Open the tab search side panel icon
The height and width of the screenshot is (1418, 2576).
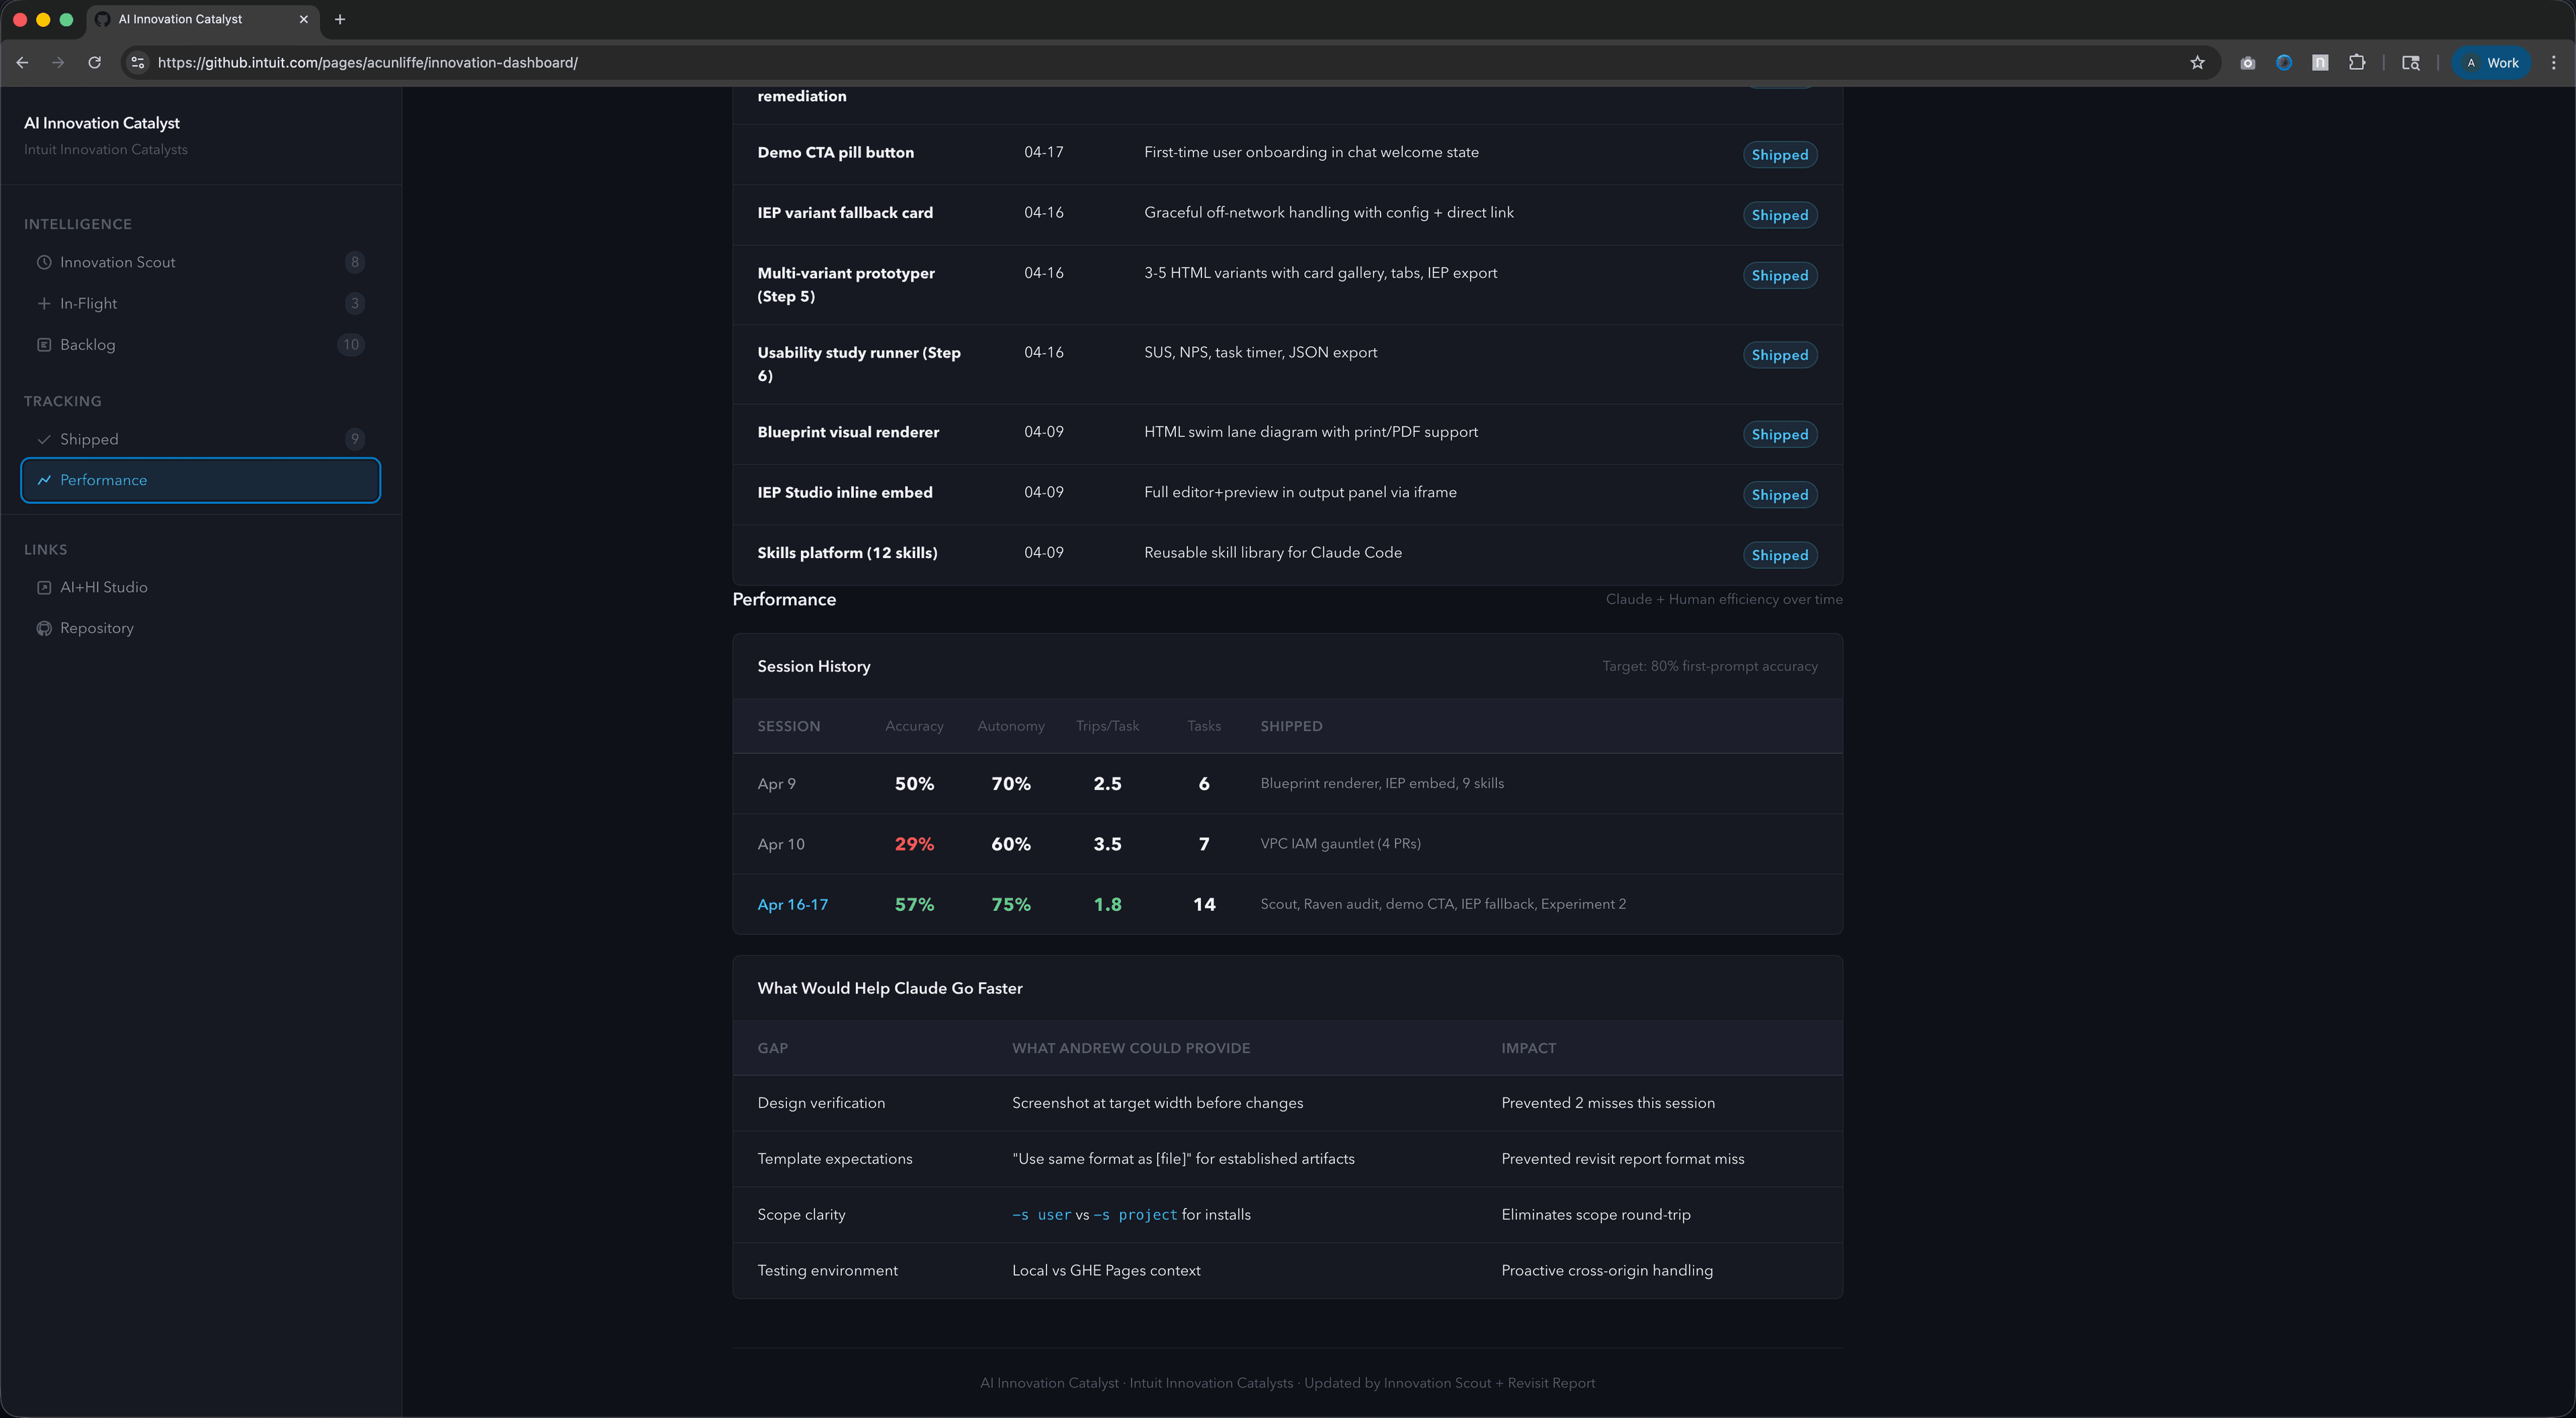[x=2411, y=62]
